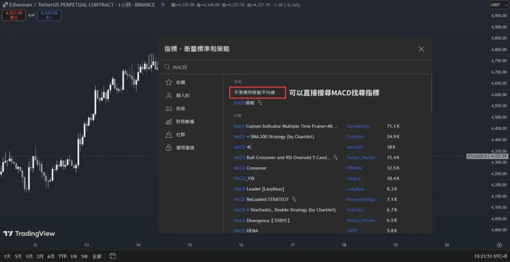Click the 13:21:51 UTC+8 timezone label
Viewport: 510px width, 262px height.
[x=490, y=257]
